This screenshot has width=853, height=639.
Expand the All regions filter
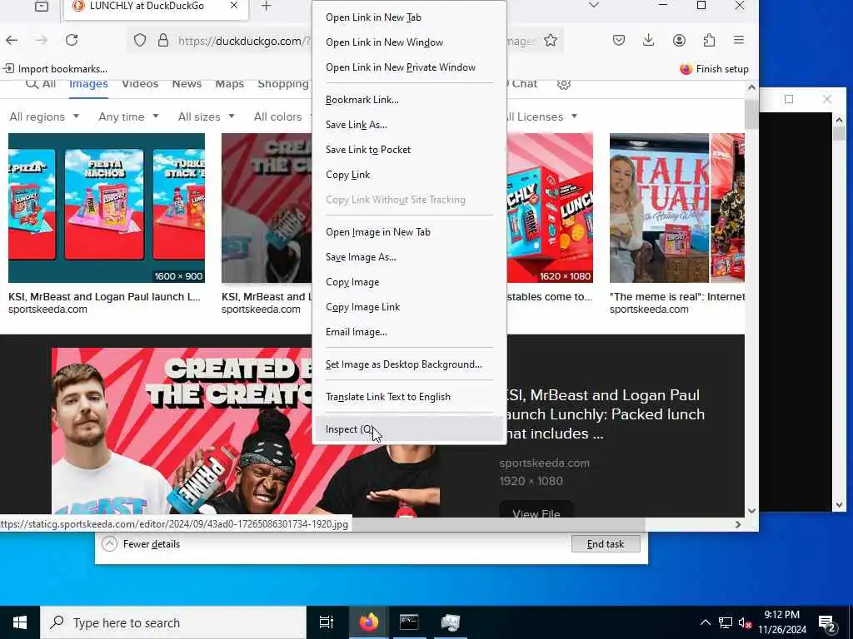tap(44, 116)
